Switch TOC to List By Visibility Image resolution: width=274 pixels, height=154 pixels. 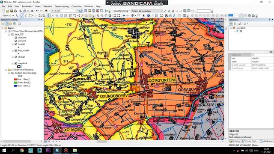(10, 24)
